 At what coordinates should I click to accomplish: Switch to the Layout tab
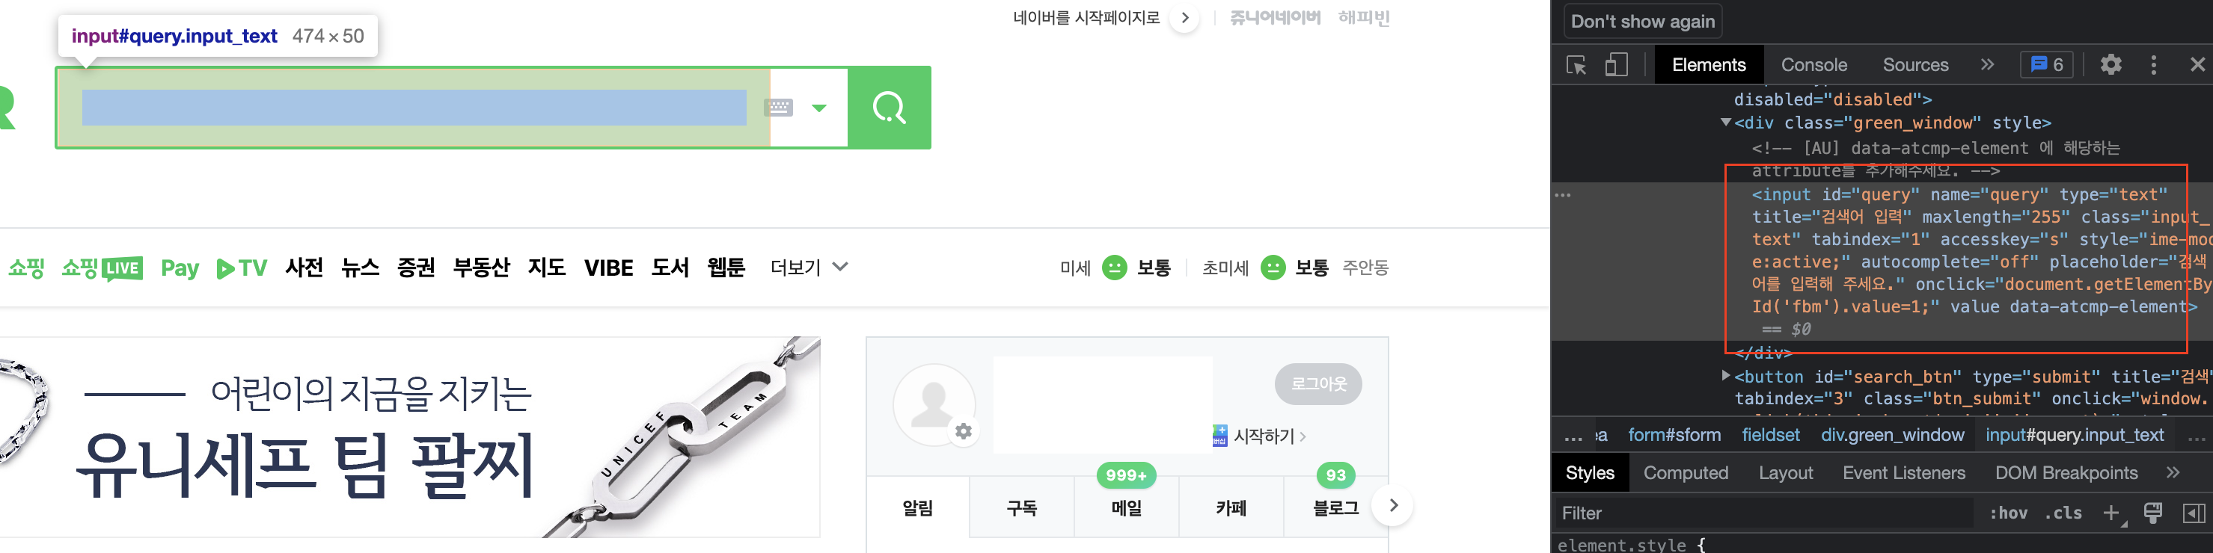point(1785,473)
